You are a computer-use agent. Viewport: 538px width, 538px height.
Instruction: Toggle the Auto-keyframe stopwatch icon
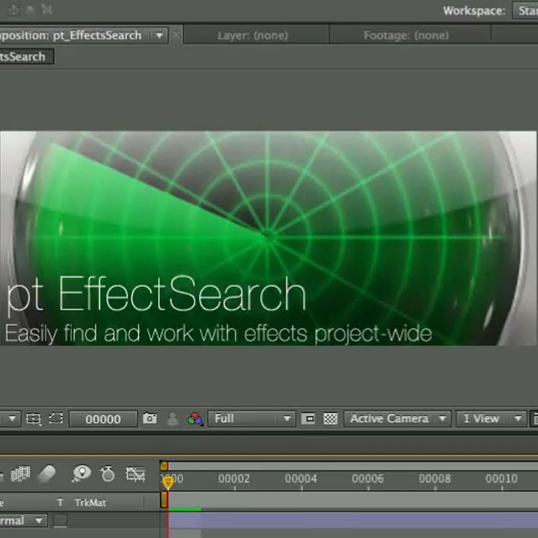(108, 474)
